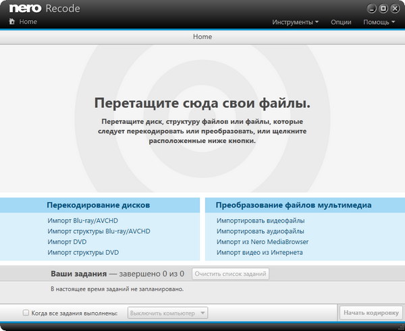Expand the Помощь menu
Viewport: 405px width, 331px height.
[x=379, y=22]
